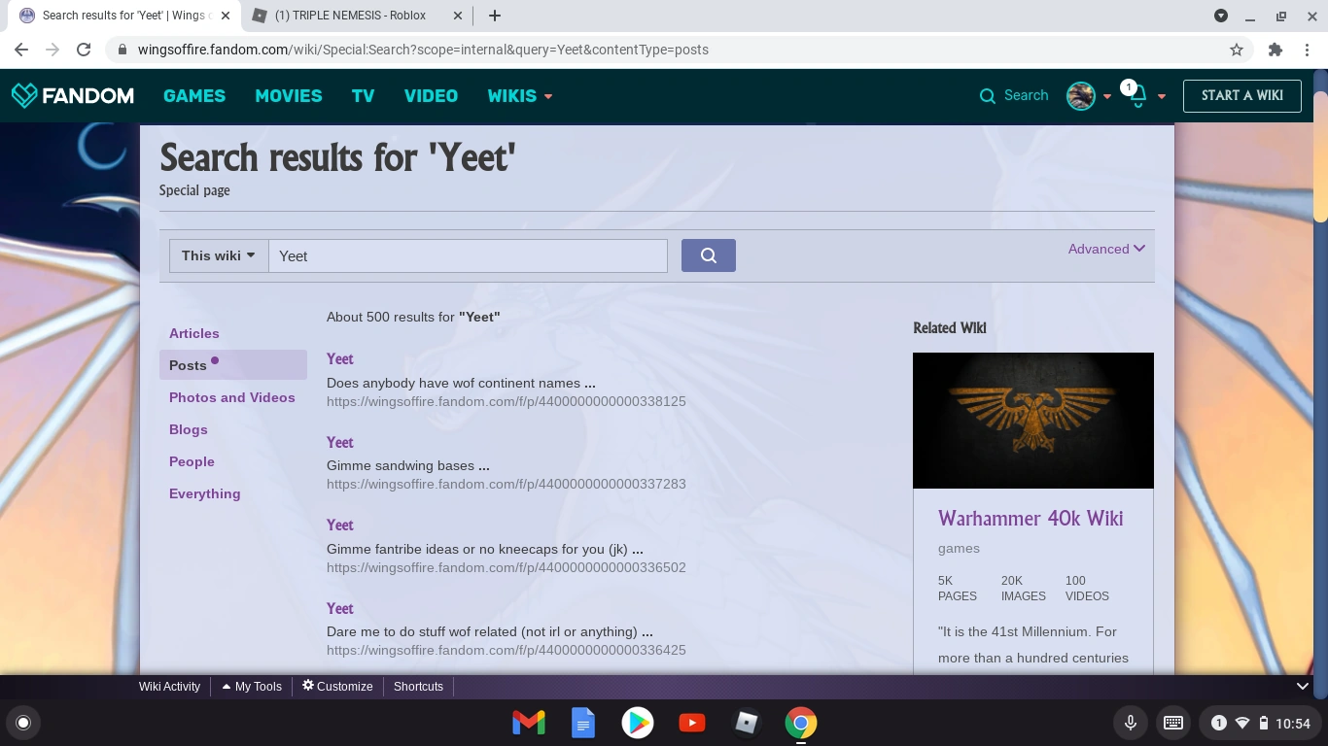This screenshot has height=746, width=1328.
Task: Click the START A WIKI button
Action: pyautogui.click(x=1241, y=95)
